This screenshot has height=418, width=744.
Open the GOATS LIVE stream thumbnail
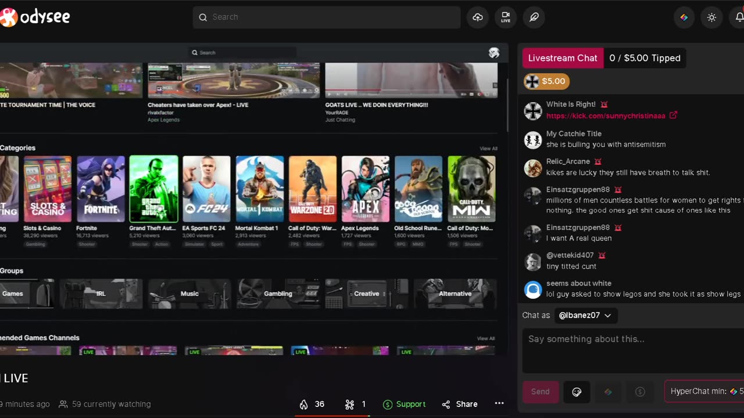[412, 80]
